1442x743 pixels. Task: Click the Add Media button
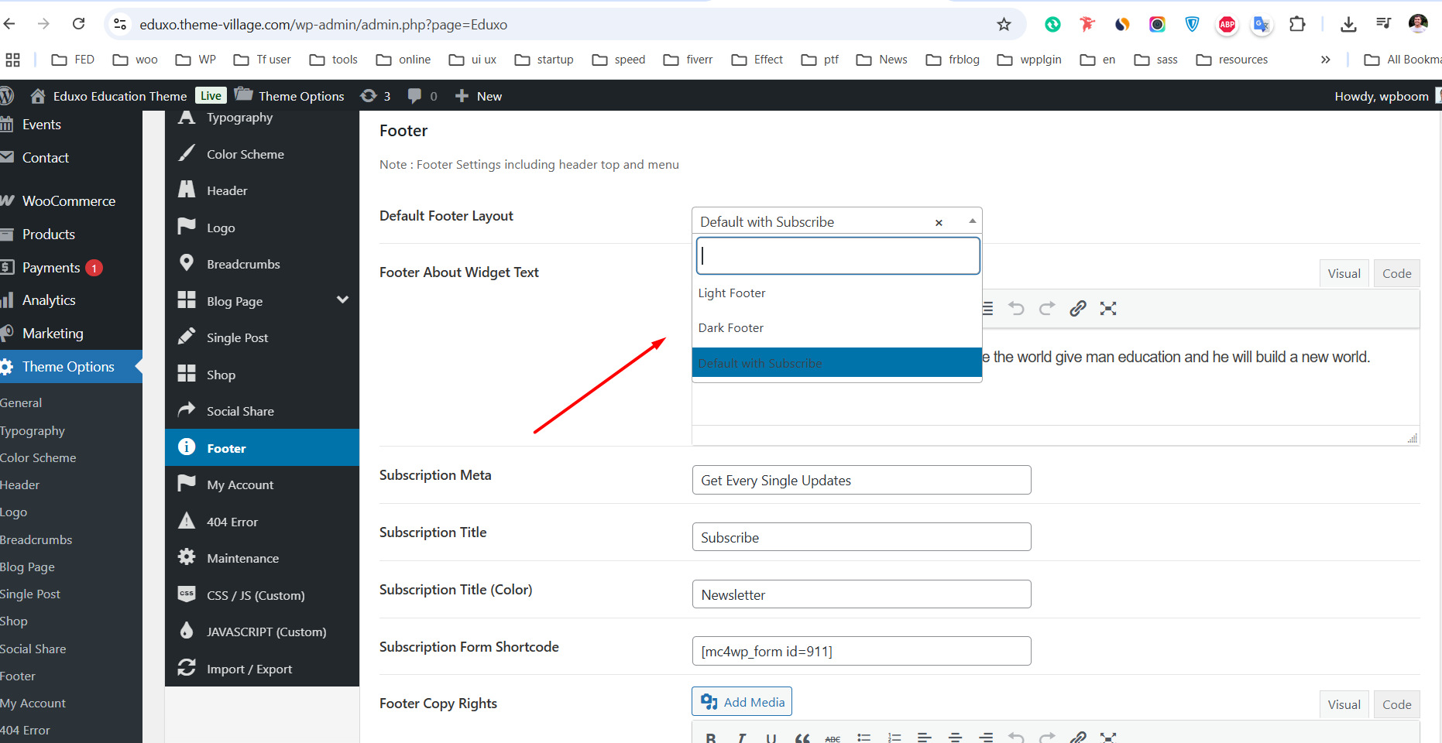742,702
